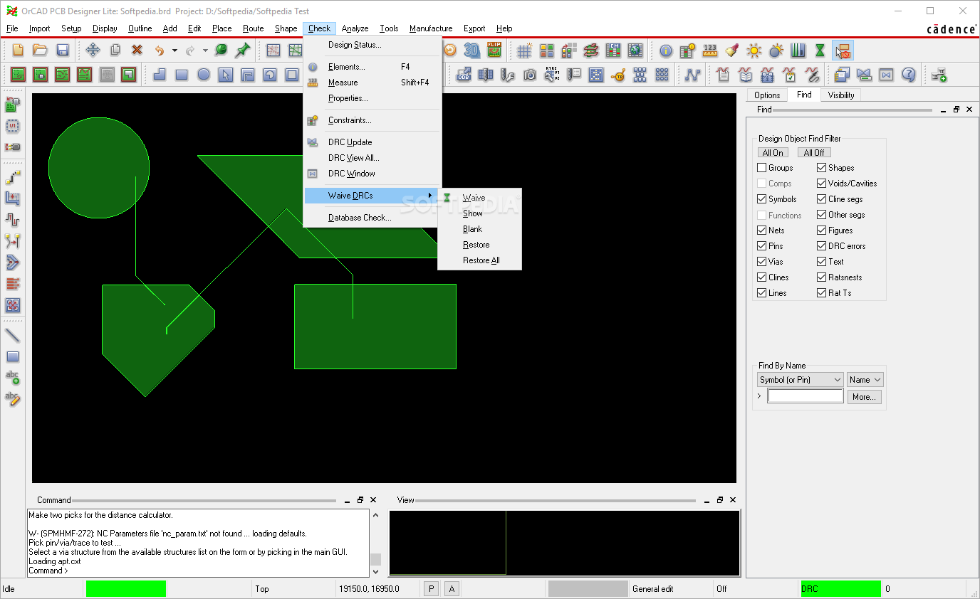
Task: Open the 3D viewer
Action: [x=472, y=50]
